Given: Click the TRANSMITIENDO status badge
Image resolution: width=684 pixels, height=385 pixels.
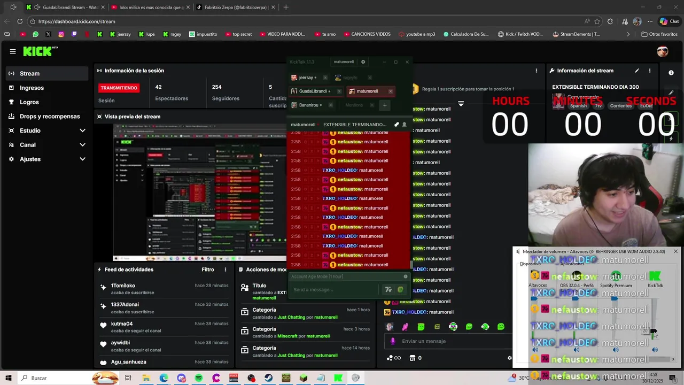Looking at the screenshot, I should (x=119, y=88).
